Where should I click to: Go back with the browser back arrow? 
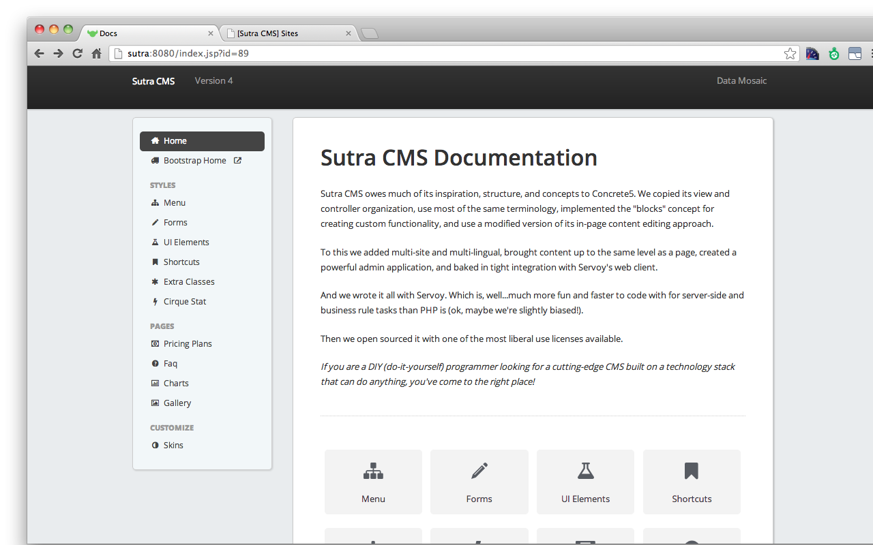pyautogui.click(x=39, y=53)
